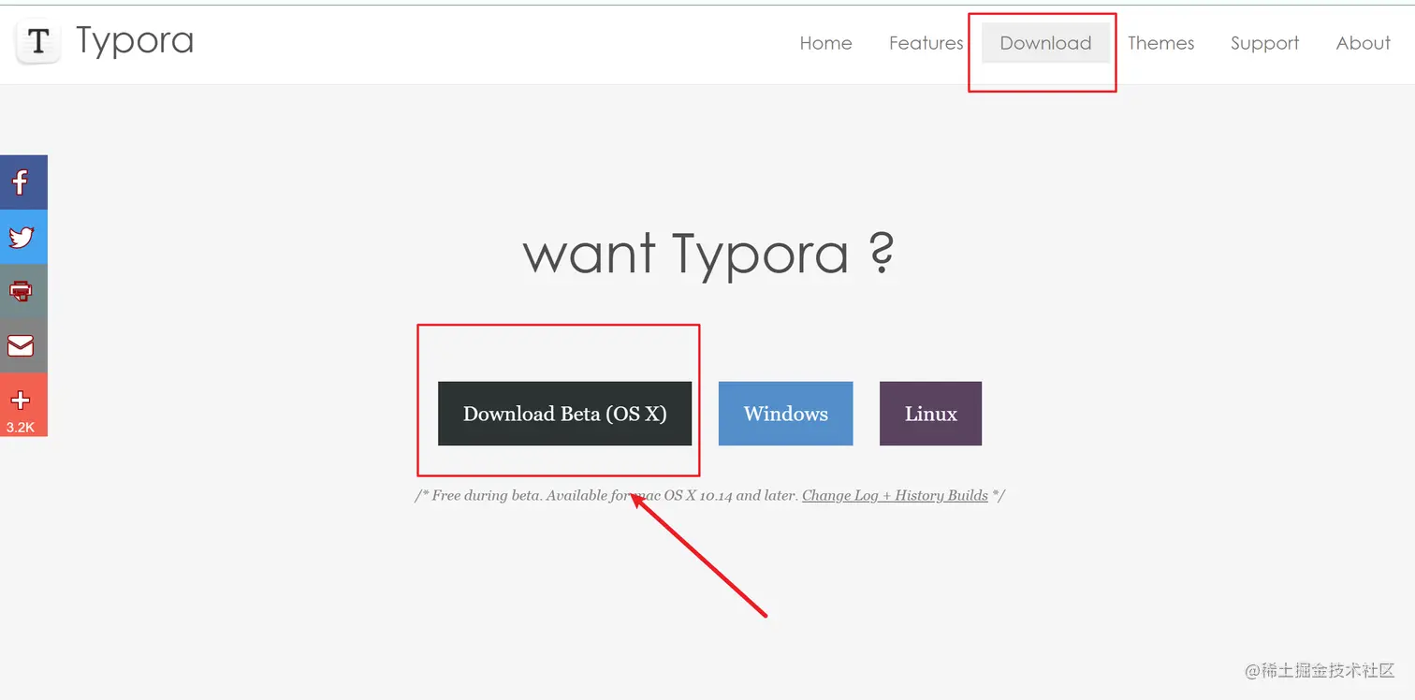Click the Typora brand name text
Viewport: 1415px width, 700px height.
135,42
